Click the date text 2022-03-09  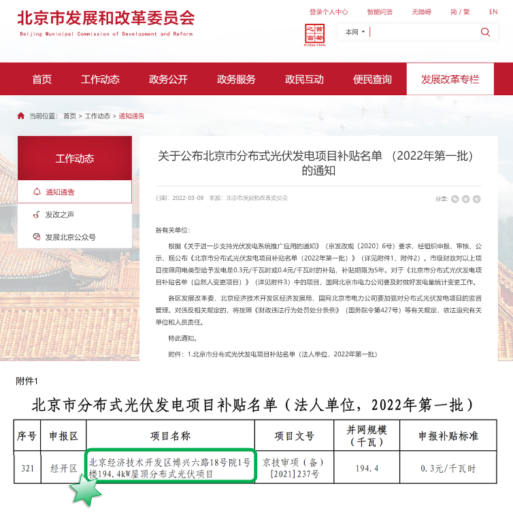click(x=188, y=198)
